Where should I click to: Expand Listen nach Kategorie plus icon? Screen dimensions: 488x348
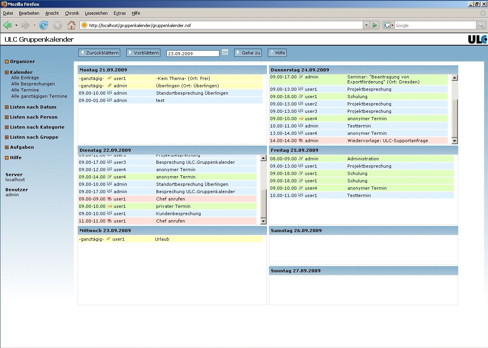(7, 127)
